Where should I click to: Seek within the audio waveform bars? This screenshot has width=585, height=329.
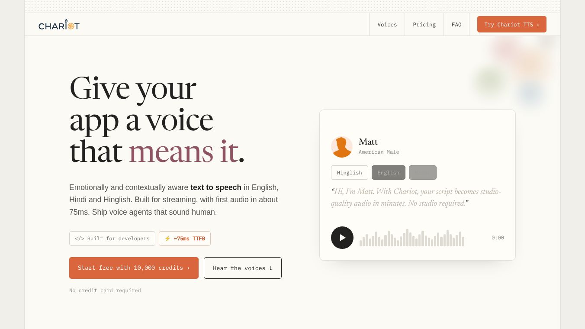412,238
